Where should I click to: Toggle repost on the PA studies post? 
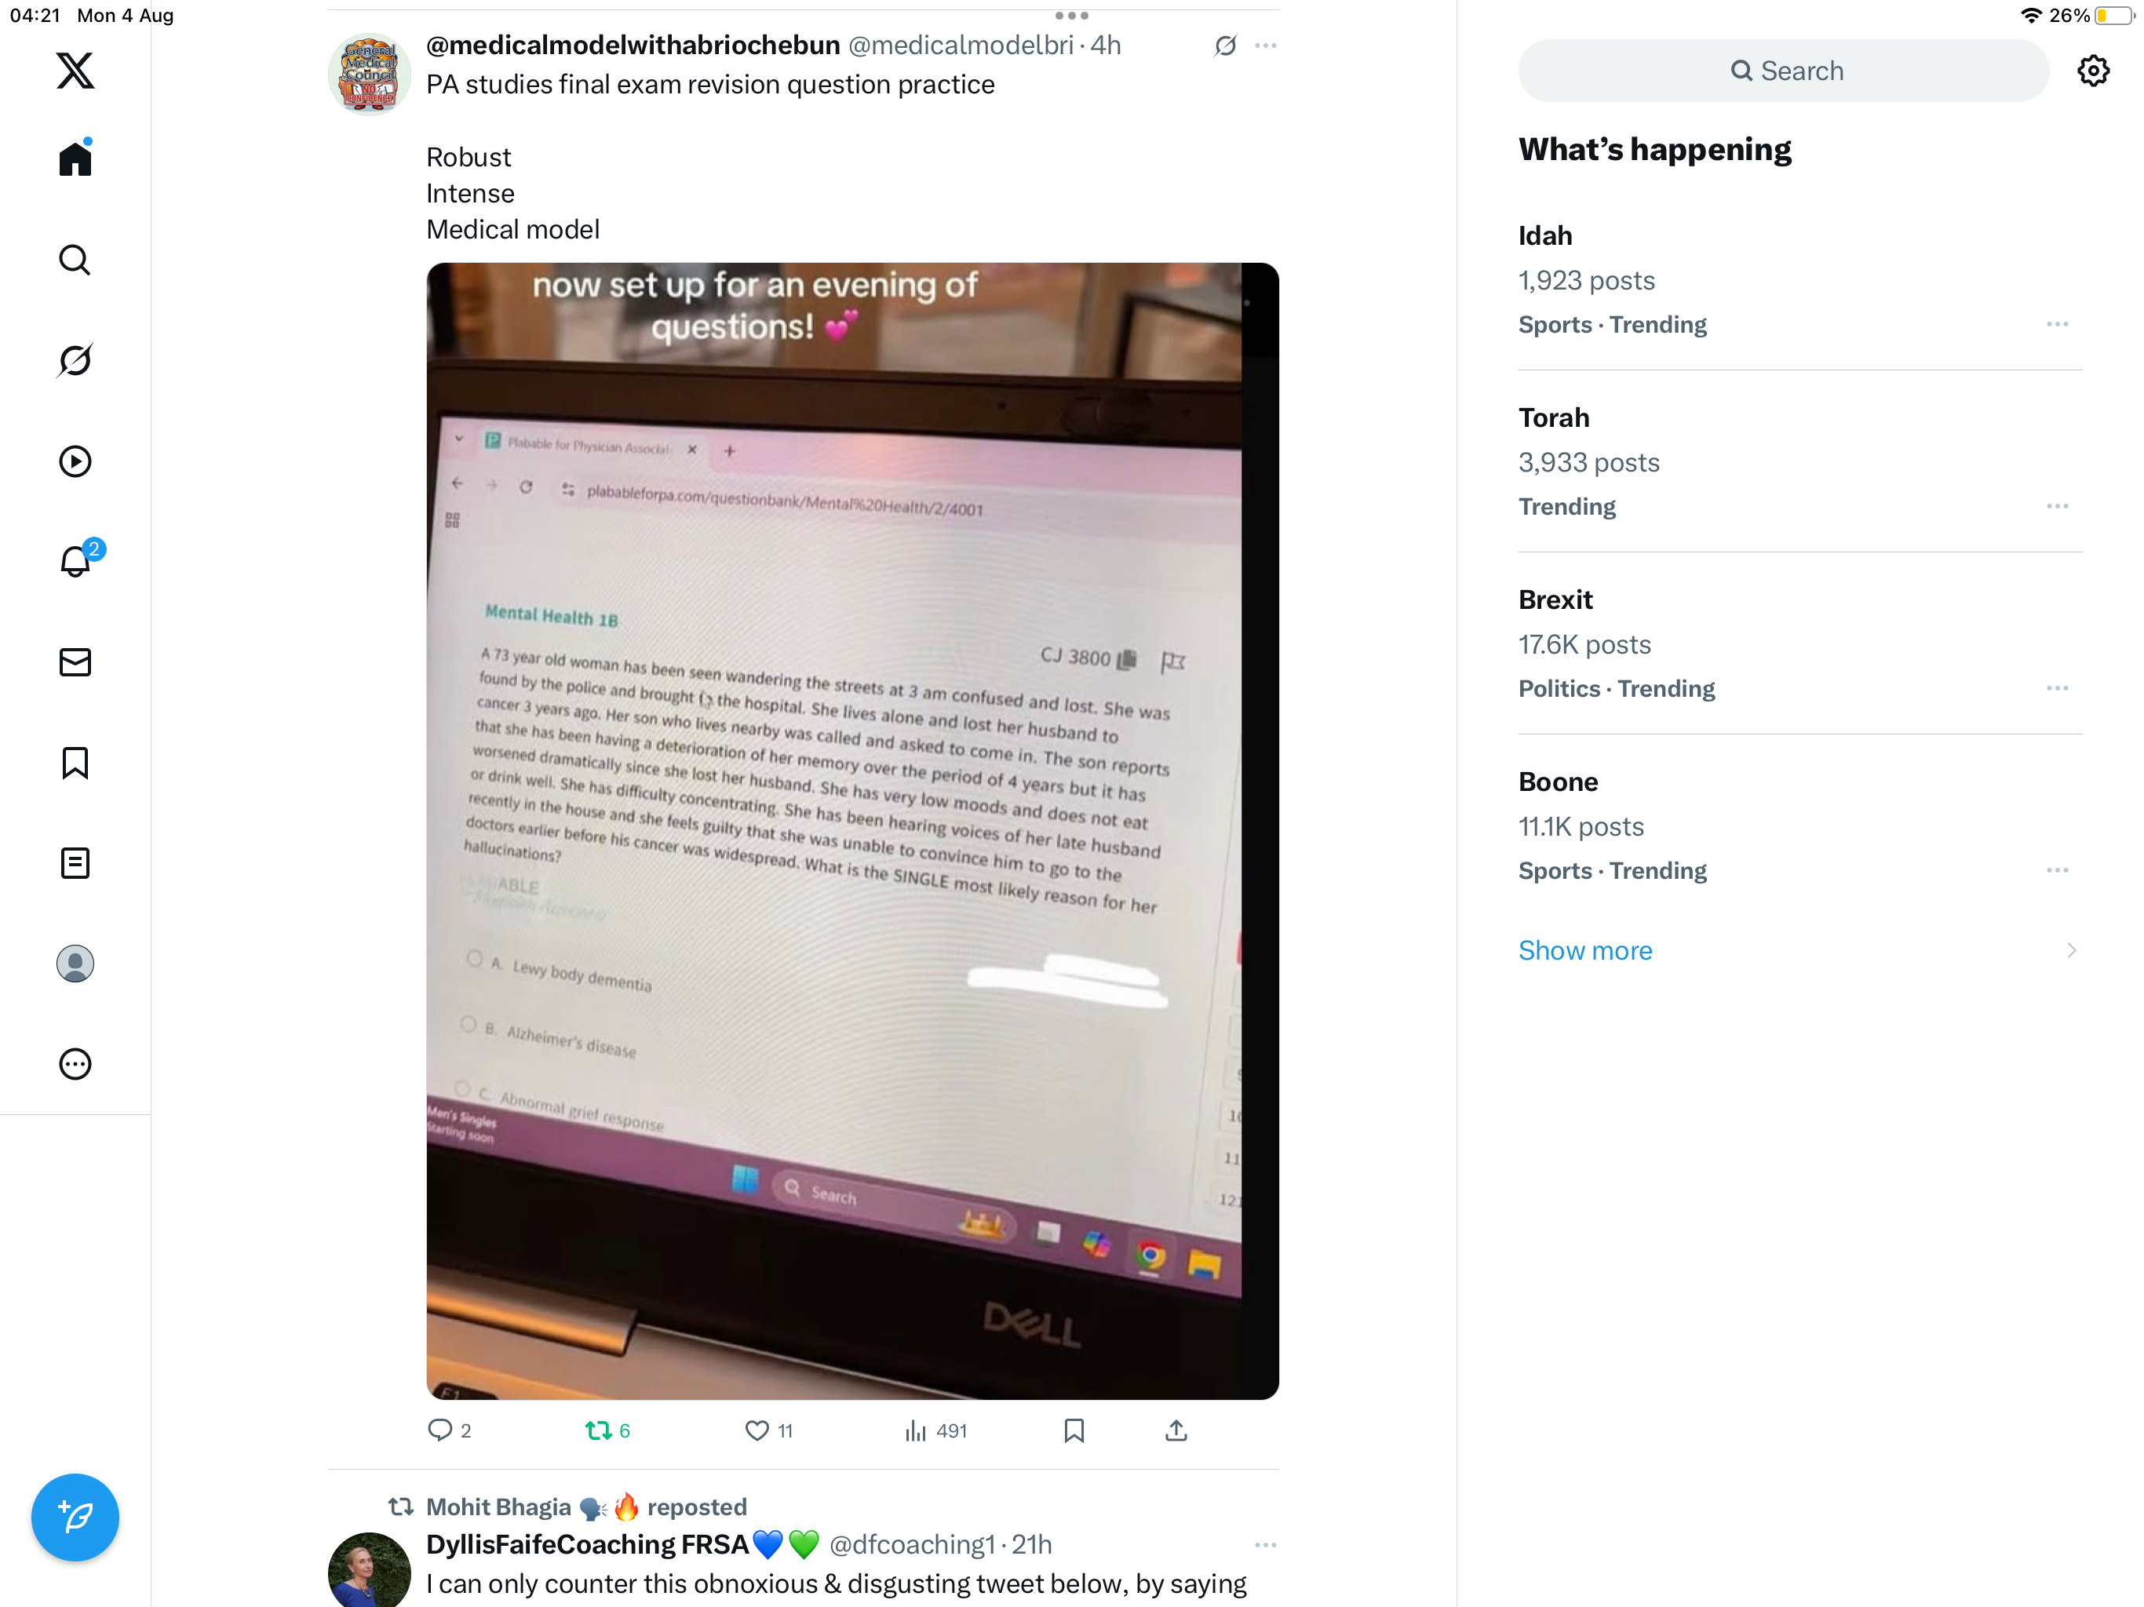point(607,1430)
